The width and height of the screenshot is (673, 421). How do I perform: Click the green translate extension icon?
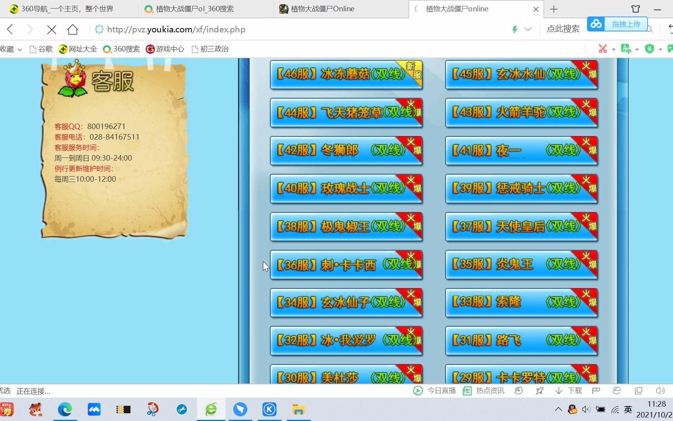tap(626, 49)
